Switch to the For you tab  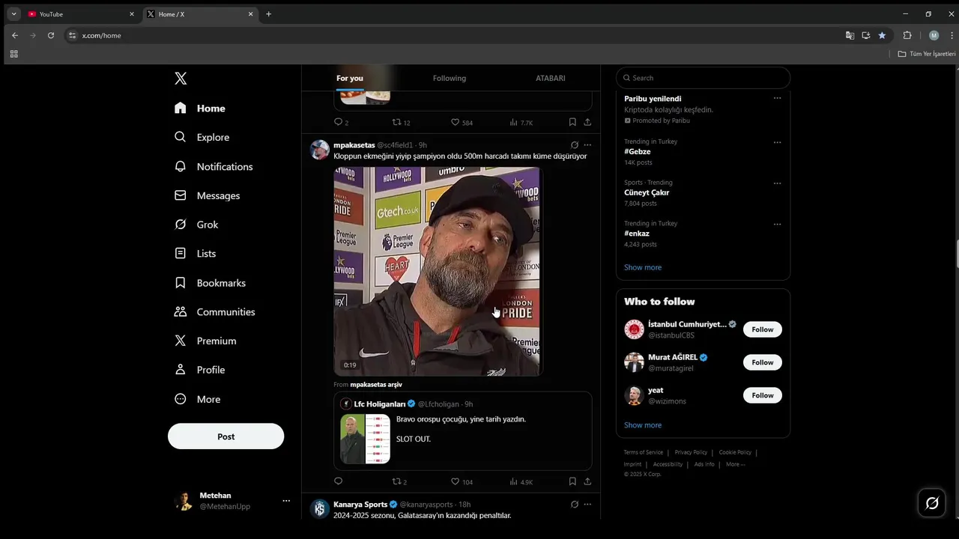coord(350,78)
